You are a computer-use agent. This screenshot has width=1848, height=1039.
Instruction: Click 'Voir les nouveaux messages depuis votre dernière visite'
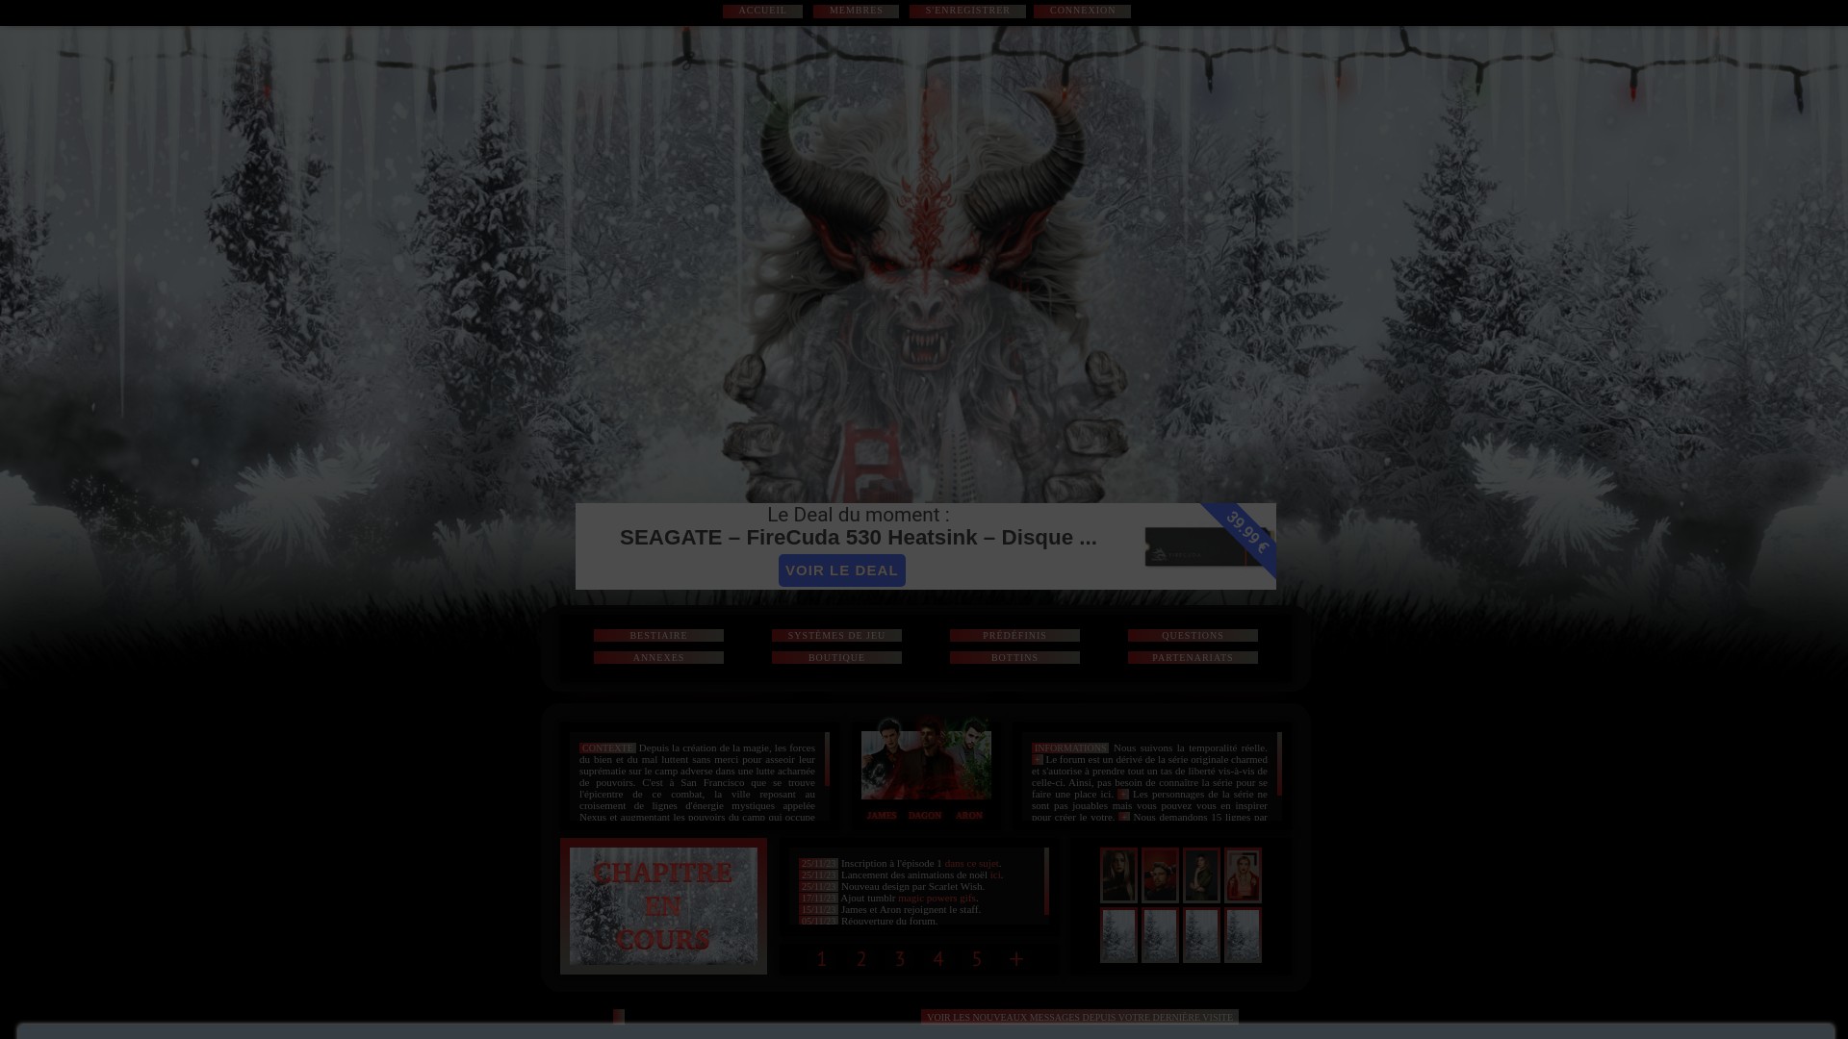(1079, 1018)
